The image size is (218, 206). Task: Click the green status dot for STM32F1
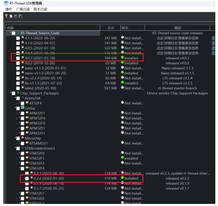pos(122,157)
